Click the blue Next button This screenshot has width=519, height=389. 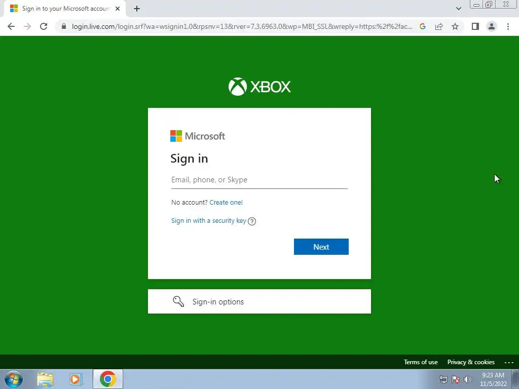pos(321,247)
